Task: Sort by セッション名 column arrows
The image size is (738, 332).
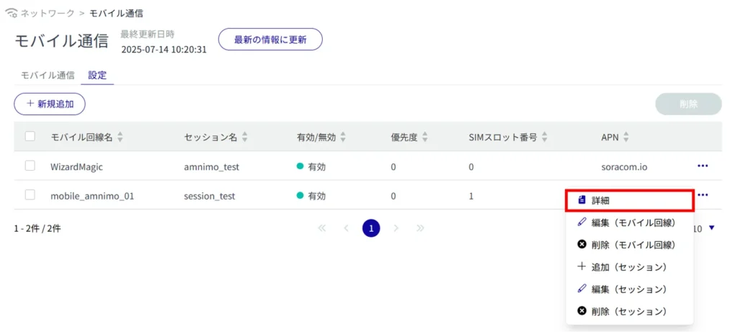Action: click(x=245, y=137)
